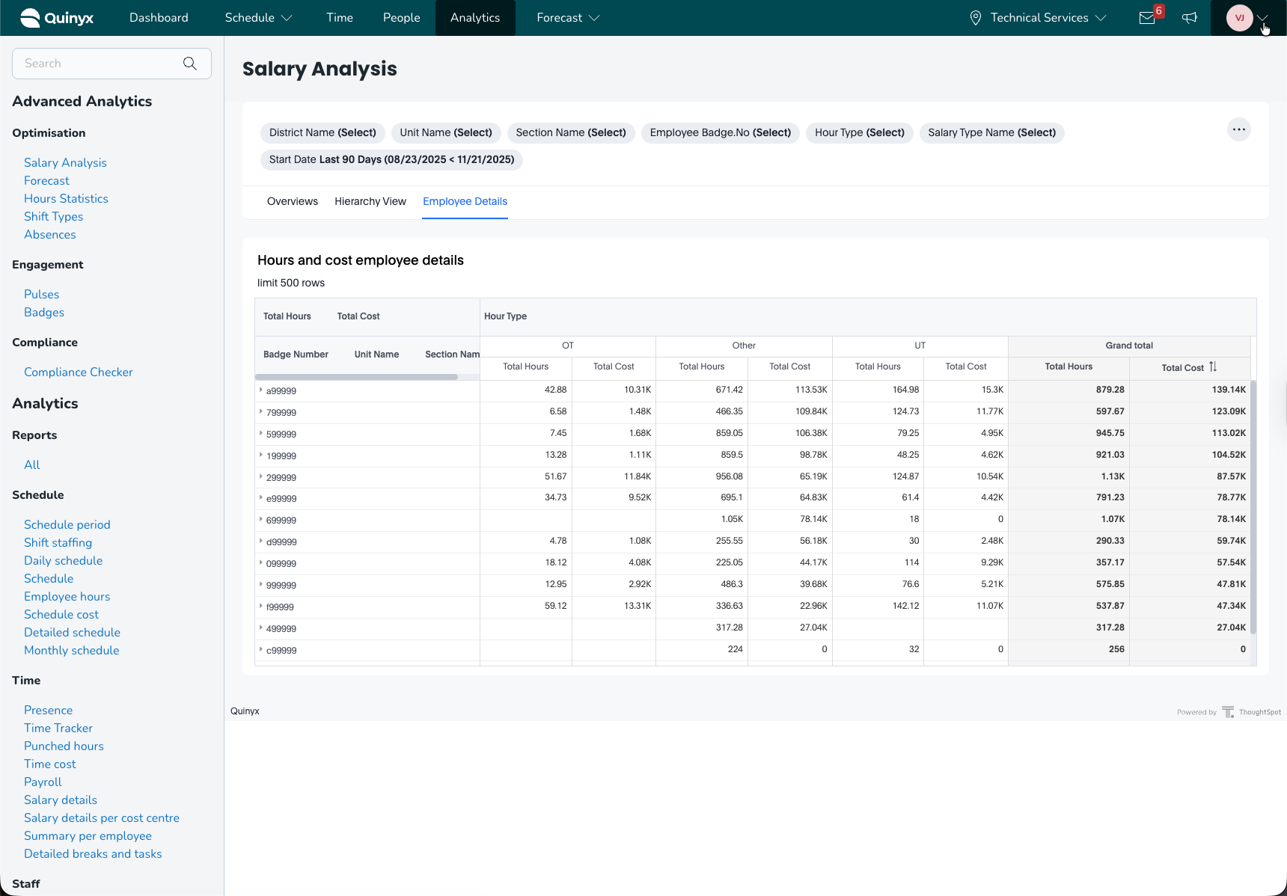Screen dimensions: 1287x896
Task: Click the horizontal table scrollbar
Action: [x=357, y=377]
